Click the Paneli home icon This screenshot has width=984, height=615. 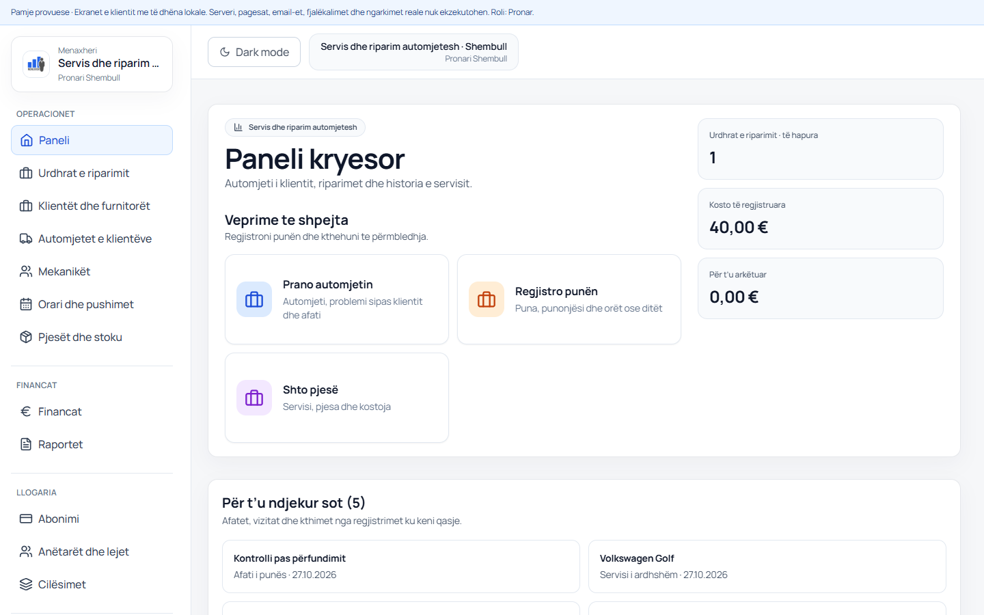pyautogui.click(x=27, y=140)
